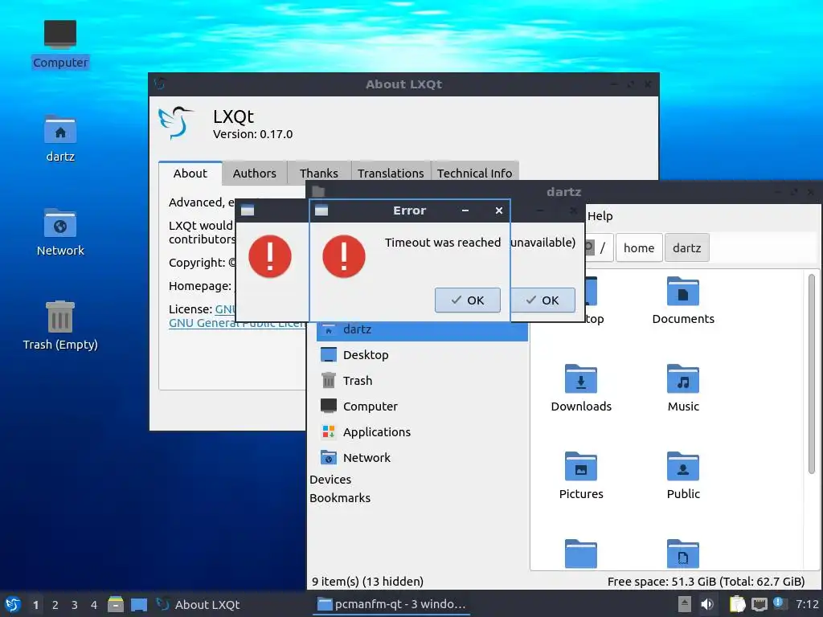Close the Error dialog with X
Viewport: 823px width, 617px height.
tap(499, 210)
